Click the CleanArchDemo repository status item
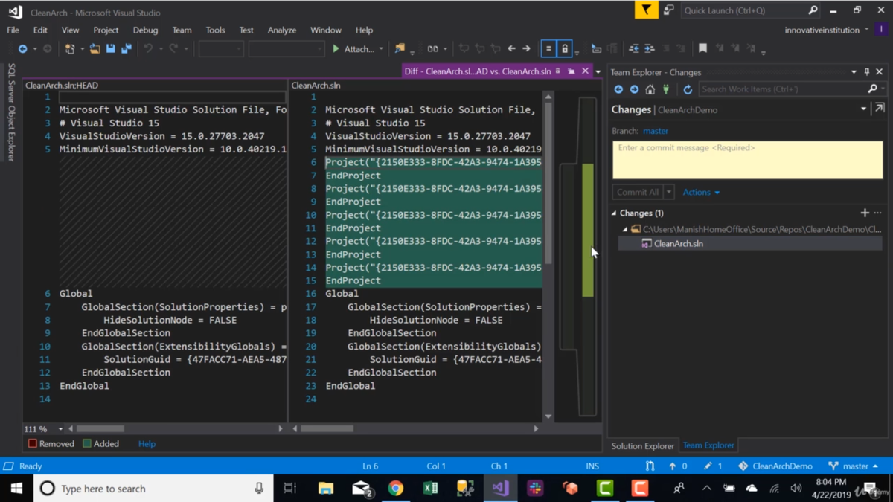Image resolution: width=893 pixels, height=502 pixels. [775, 466]
